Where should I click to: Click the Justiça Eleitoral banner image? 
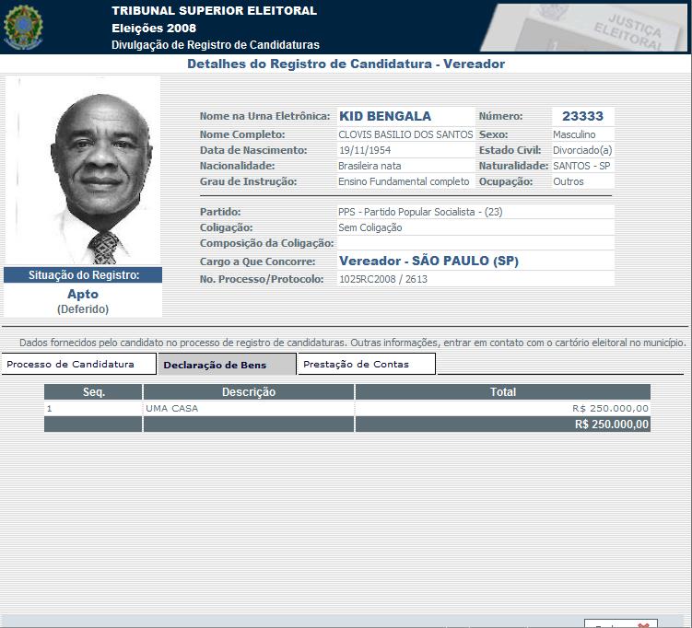click(x=584, y=28)
